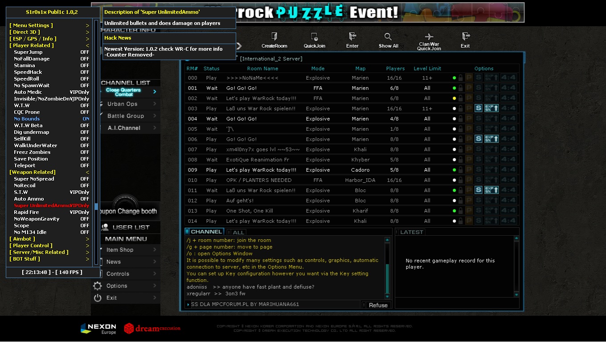Click the hack menu vertical scrollbar
The height and width of the screenshot is (342, 606).
coord(96,142)
